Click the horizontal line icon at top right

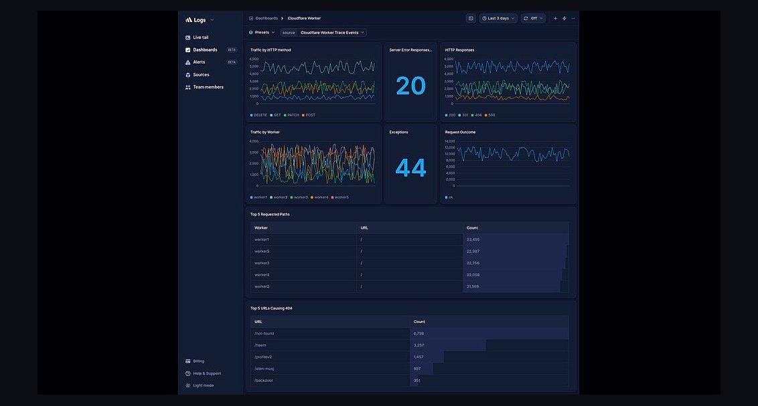pyautogui.click(x=573, y=18)
